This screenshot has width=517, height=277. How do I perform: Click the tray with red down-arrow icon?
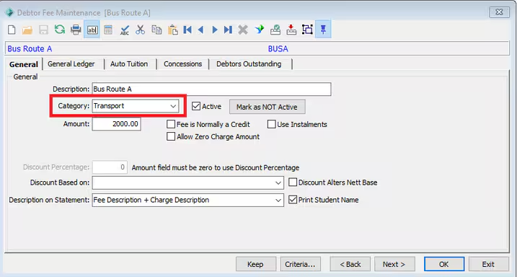tap(291, 30)
